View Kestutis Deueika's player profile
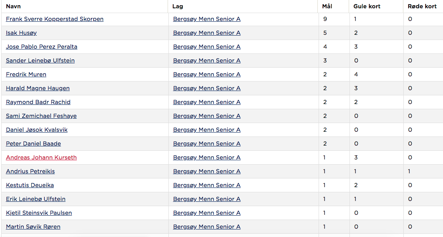 [30, 185]
